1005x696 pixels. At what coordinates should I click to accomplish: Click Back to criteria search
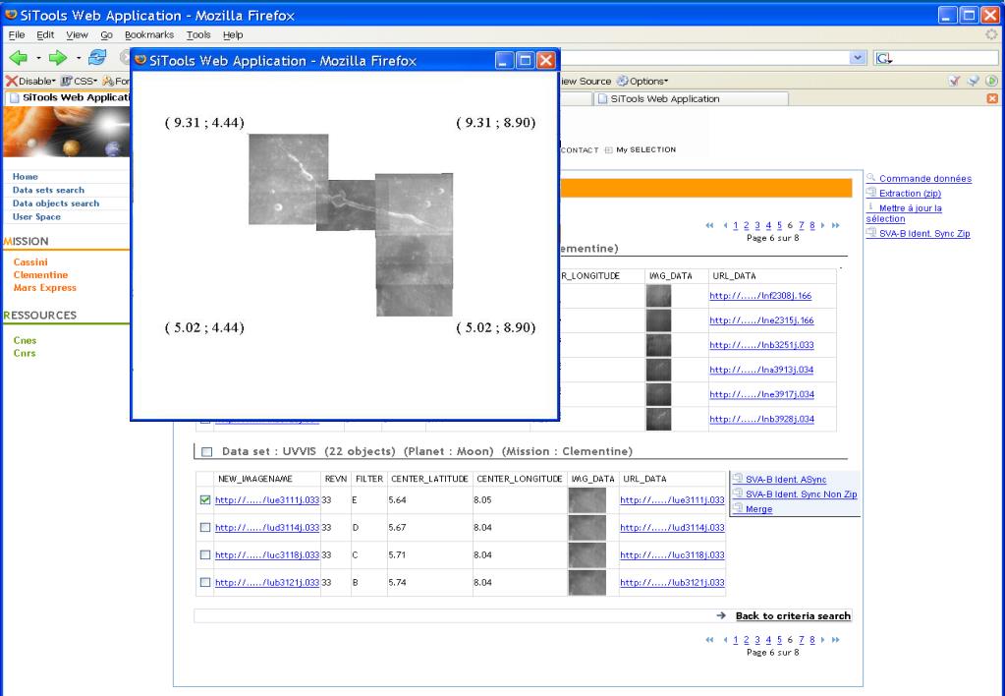click(793, 615)
